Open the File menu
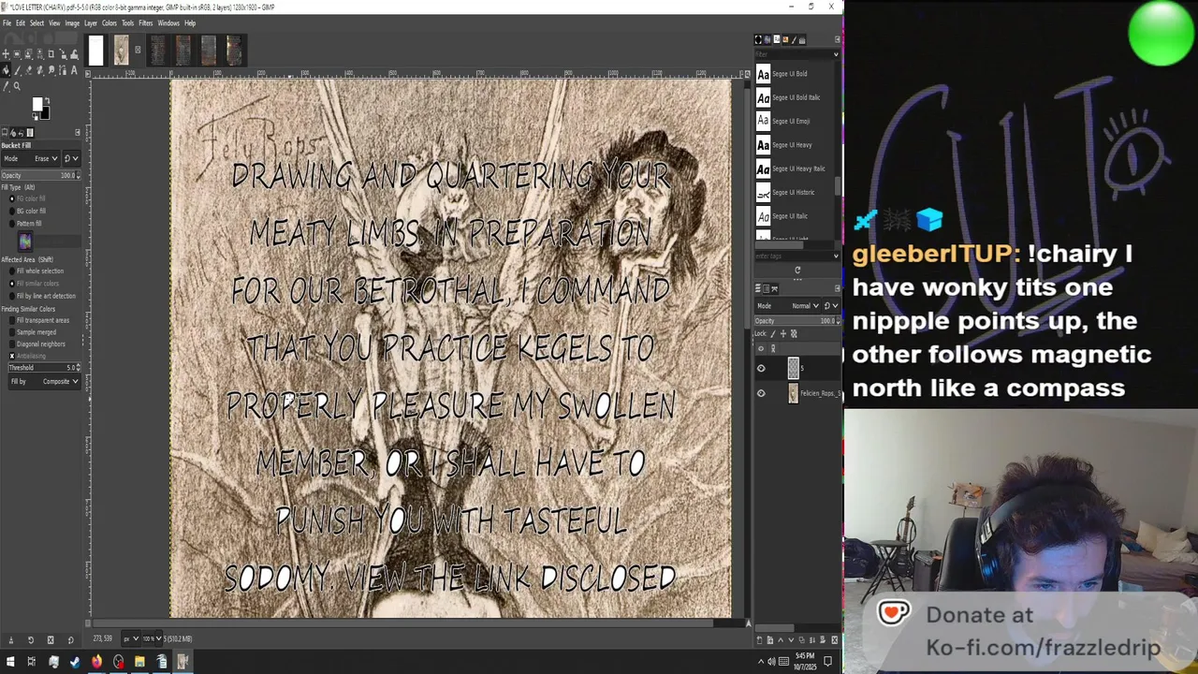 tap(7, 22)
